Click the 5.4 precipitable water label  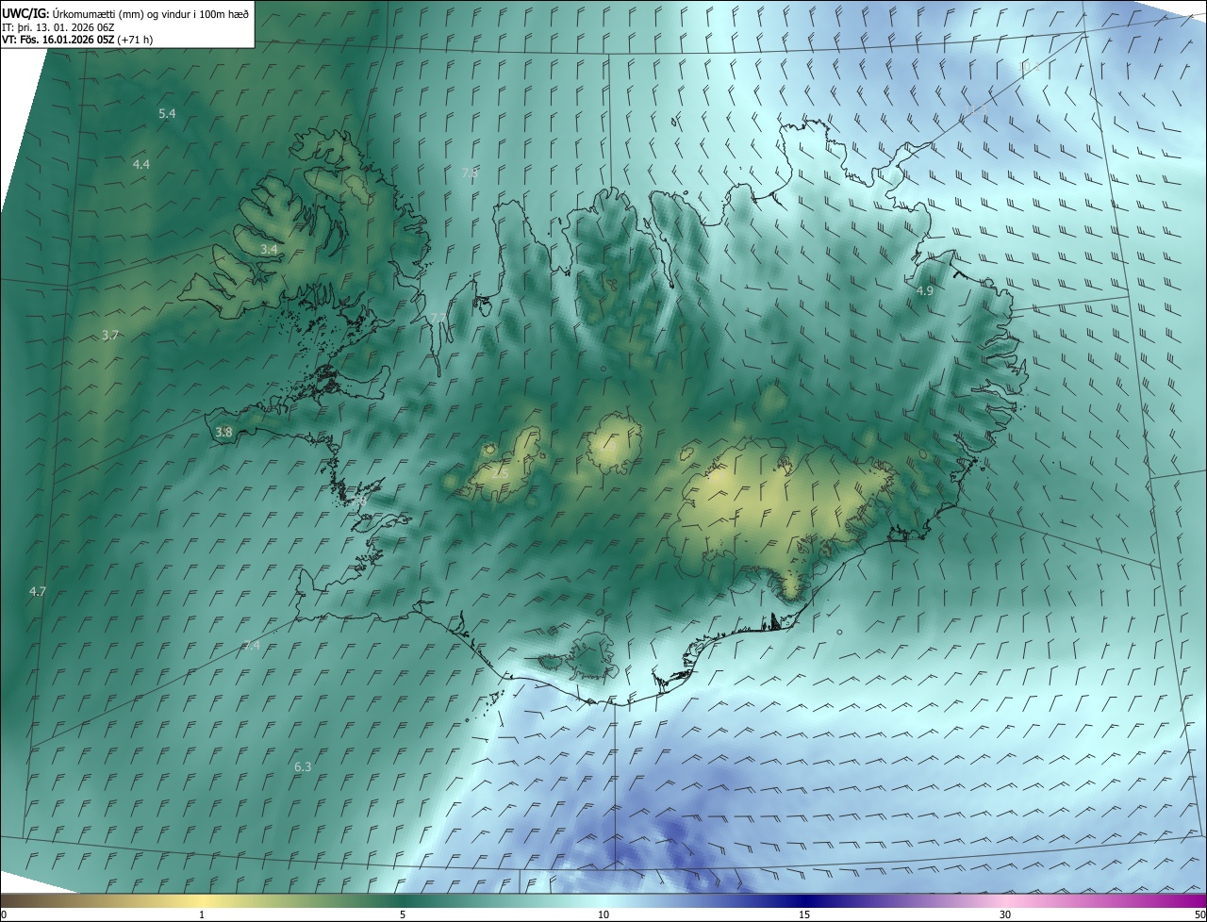[167, 113]
